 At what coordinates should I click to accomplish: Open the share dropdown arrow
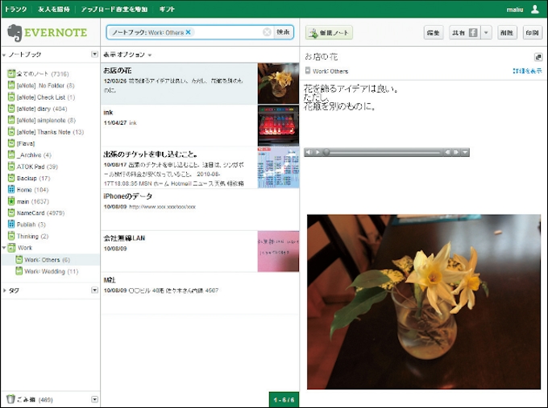pyautogui.click(x=486, y=33)
